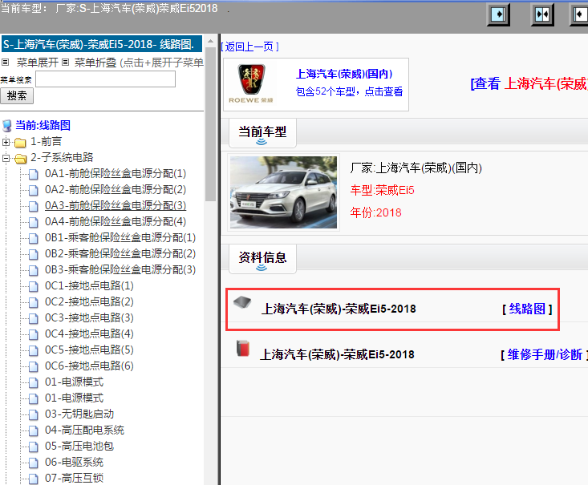Screen dimensions: 588x485
Task: Click the page icon of 0A1-前舱保险丝盒电源分配(1)
Action: coord(34,174)
